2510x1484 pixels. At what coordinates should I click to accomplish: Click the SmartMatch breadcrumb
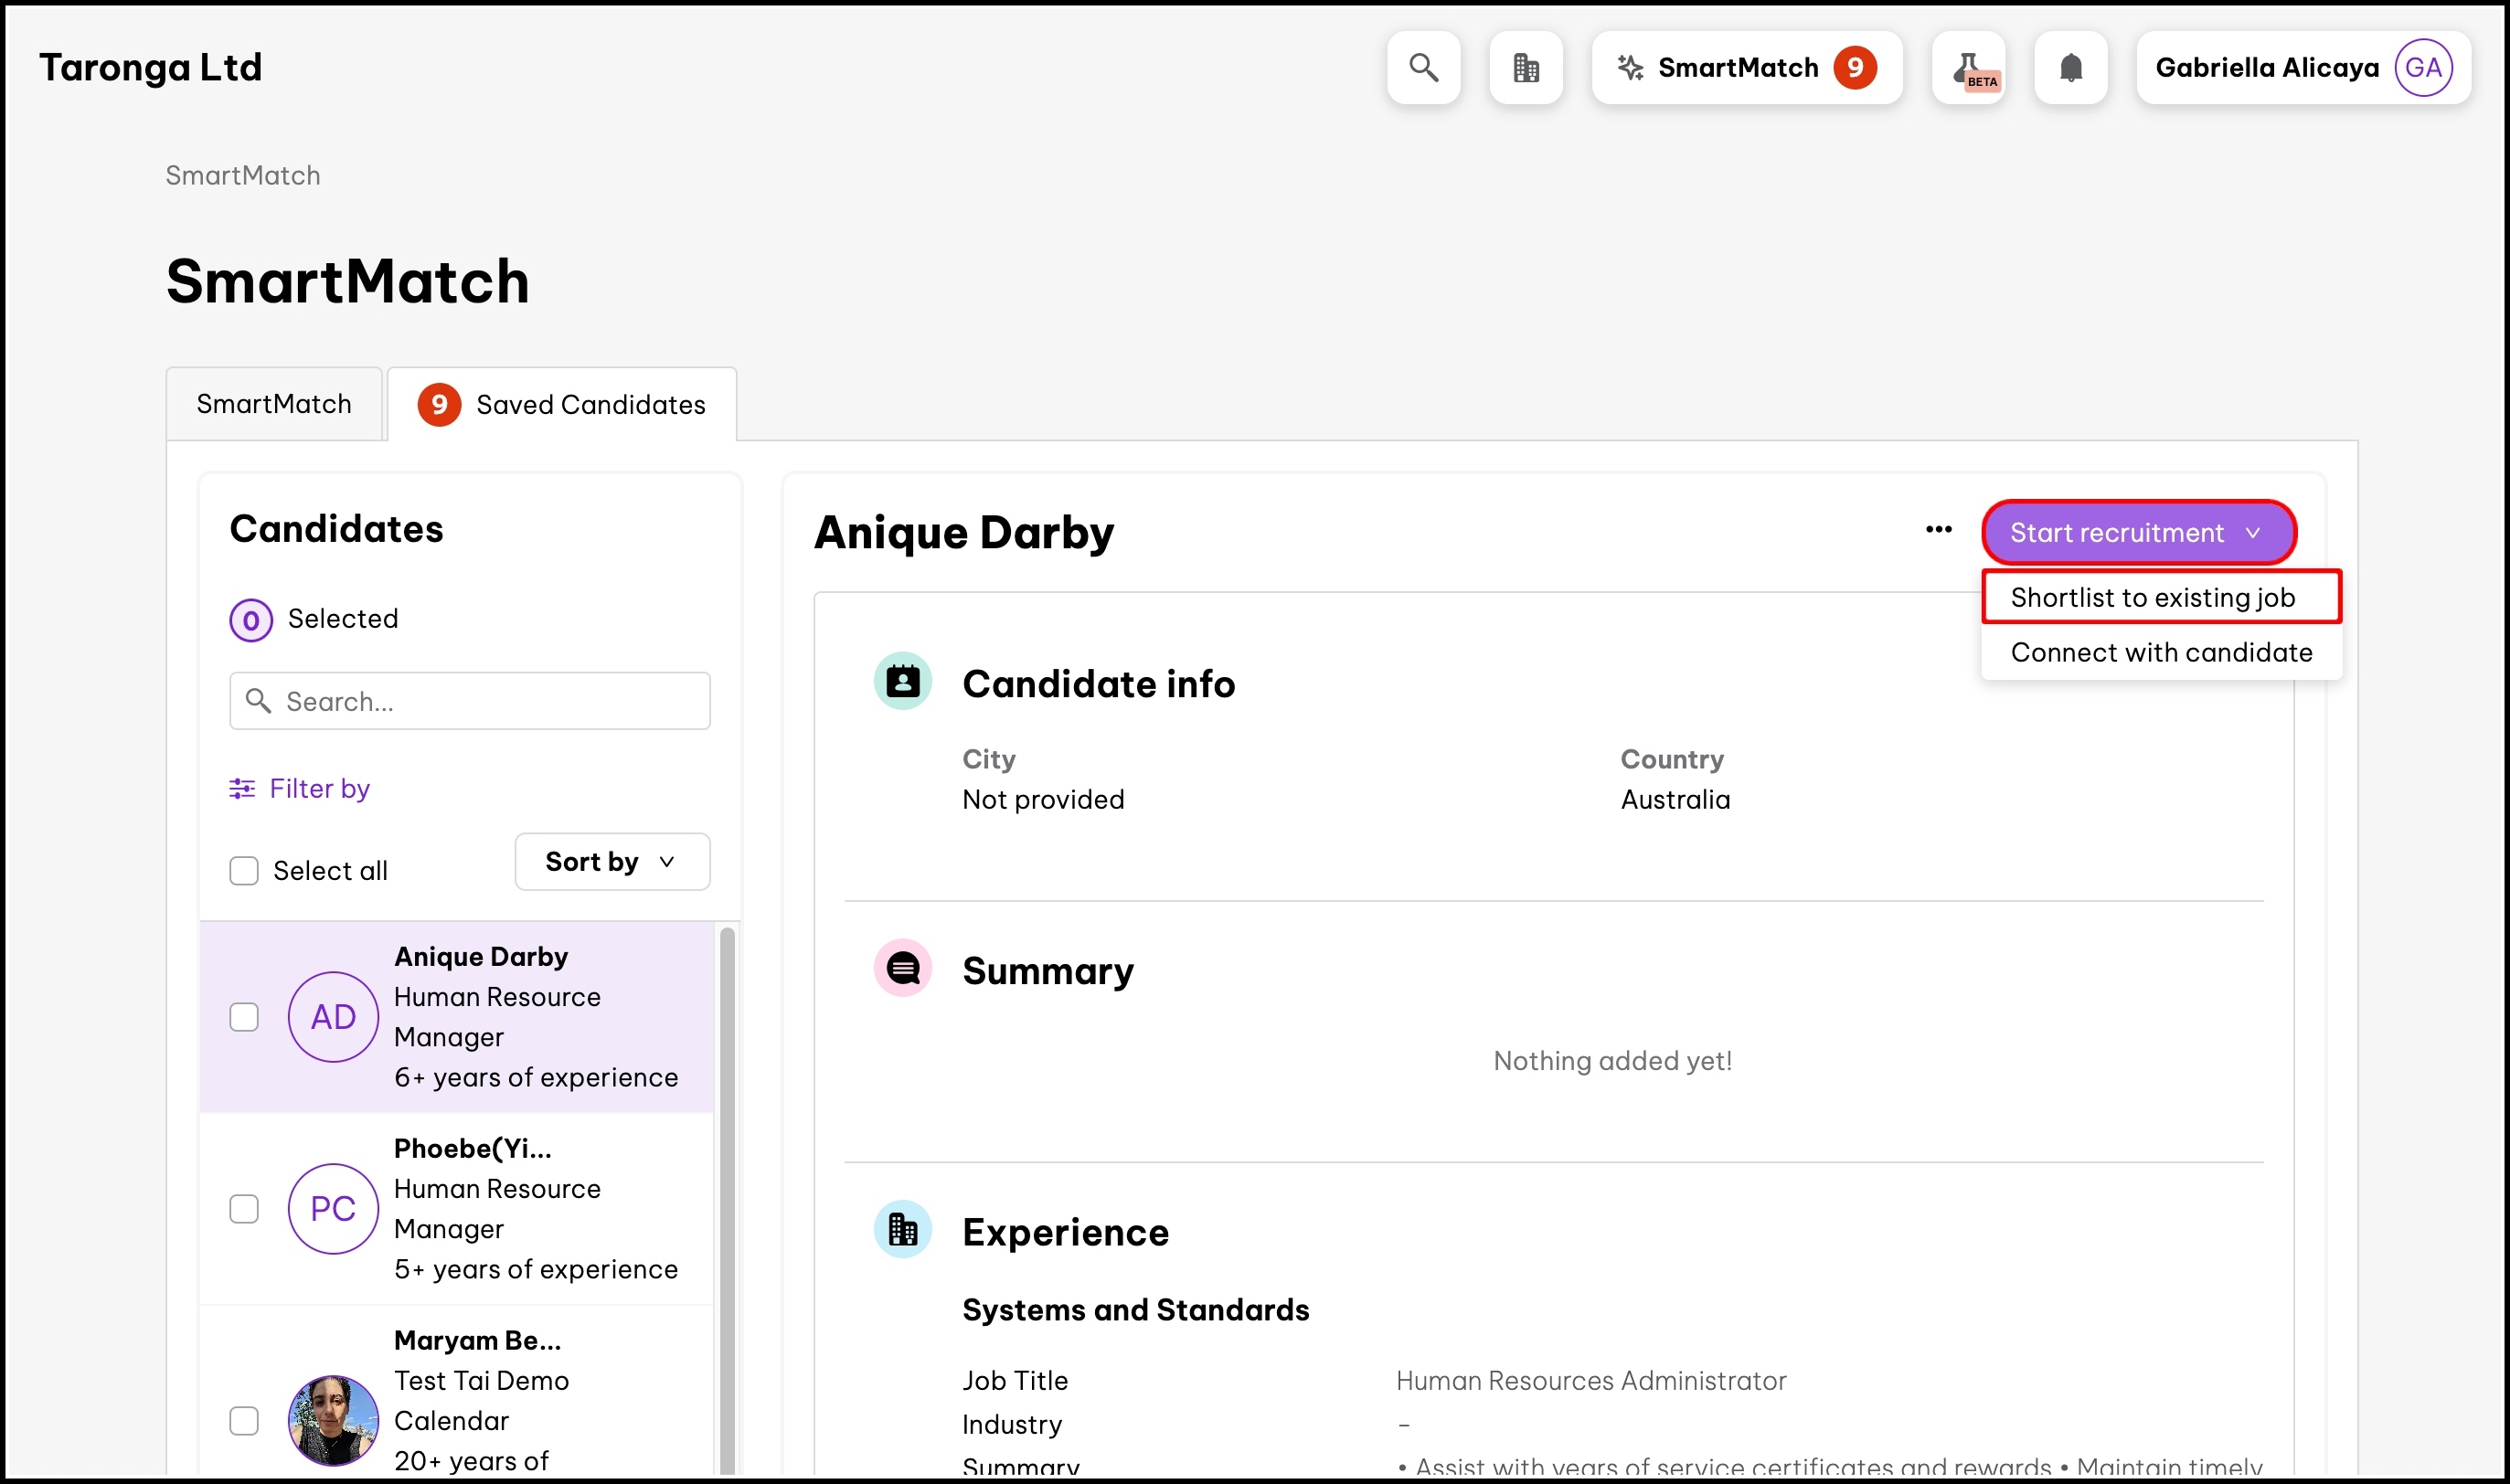243,175
